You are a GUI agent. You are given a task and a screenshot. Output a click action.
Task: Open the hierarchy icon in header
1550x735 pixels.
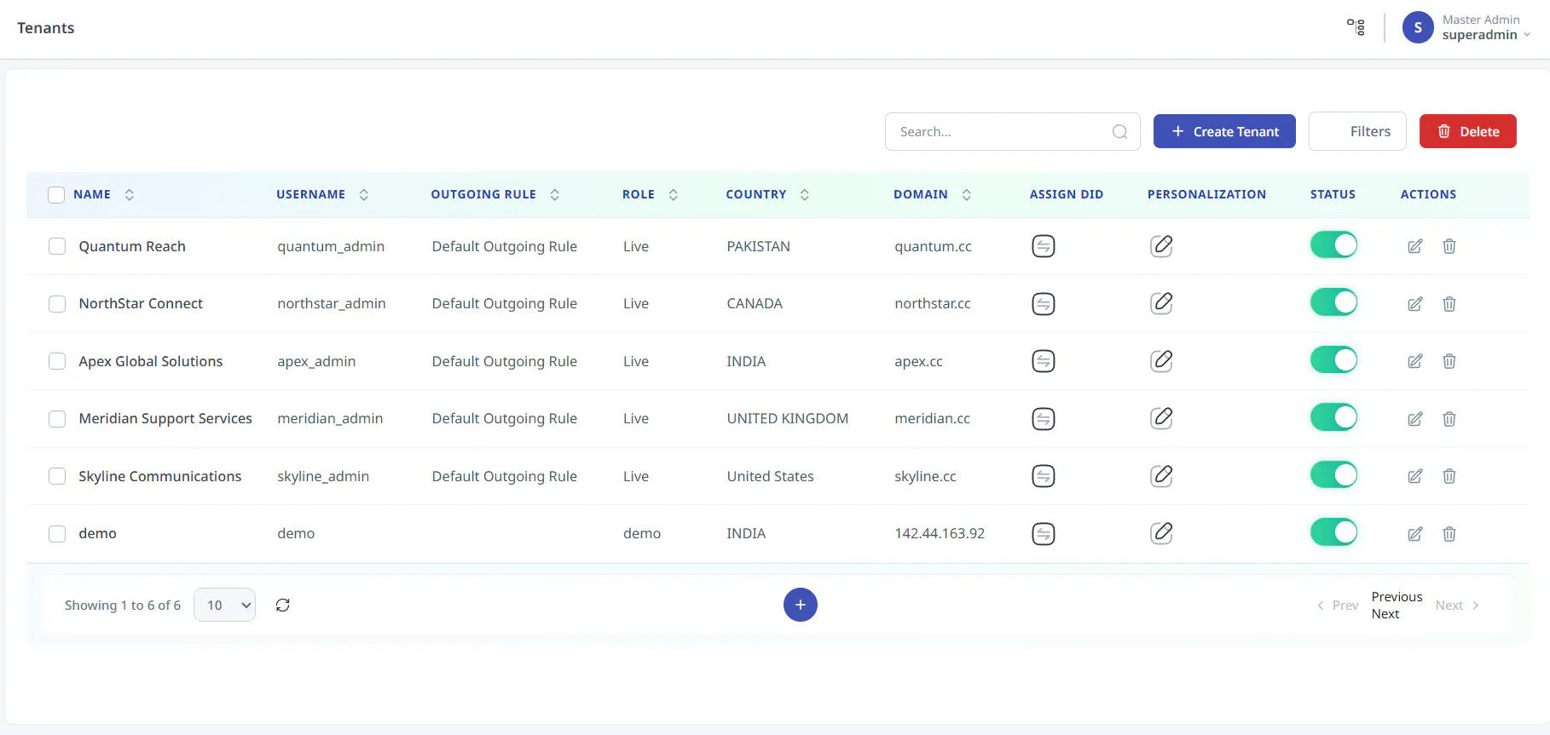pyautogui.click(x=1356, y=27)
